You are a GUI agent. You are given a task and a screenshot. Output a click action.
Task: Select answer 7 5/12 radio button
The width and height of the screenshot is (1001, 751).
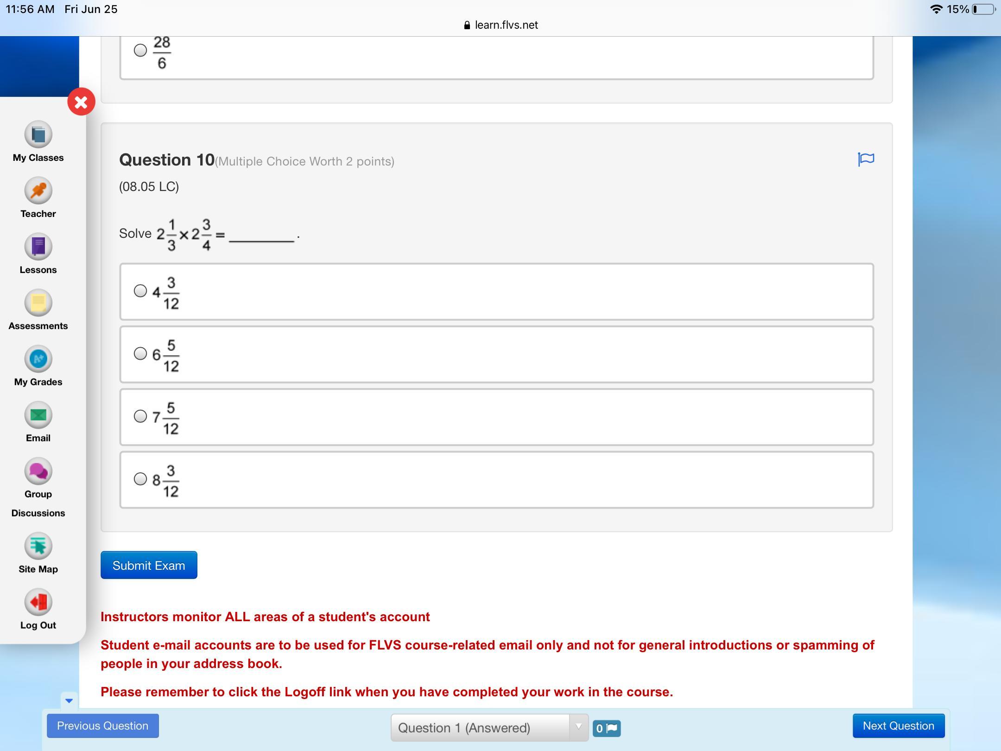pos(140,416)
